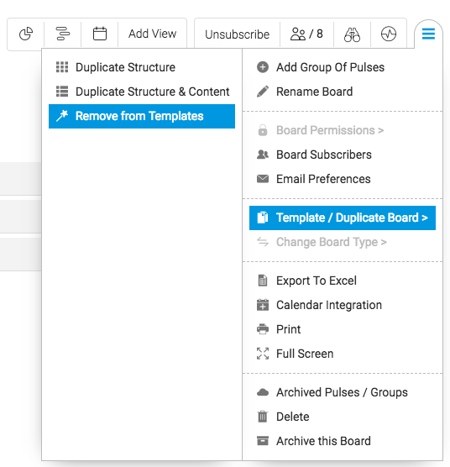Select Remove from Templates

(142, 116)
